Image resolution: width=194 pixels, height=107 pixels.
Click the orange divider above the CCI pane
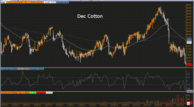93,68
